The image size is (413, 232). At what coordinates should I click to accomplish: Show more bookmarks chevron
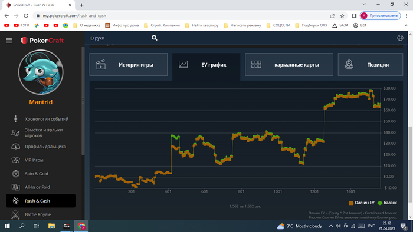pos(406,25)
